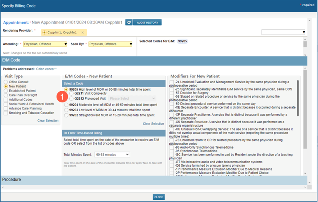Select the G2211 Visit Complexity option
Image resolution: width=318 pixels, height=202 pixels.
point(72,94)
